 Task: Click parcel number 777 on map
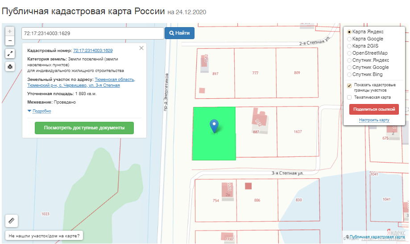(255, 73)
